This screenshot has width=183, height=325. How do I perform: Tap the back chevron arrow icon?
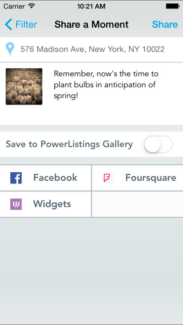point(8,24)
